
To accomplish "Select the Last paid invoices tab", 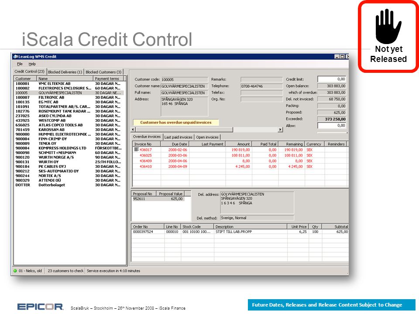I will pyautogui.click(x=178, y=137).
